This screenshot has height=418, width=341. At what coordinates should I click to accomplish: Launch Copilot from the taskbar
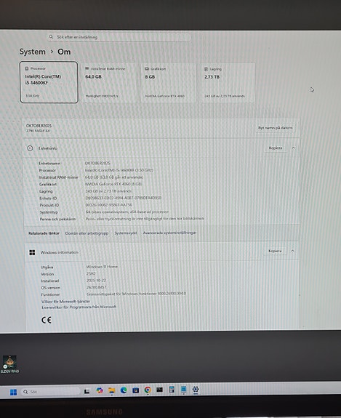[x=100, y=391]
